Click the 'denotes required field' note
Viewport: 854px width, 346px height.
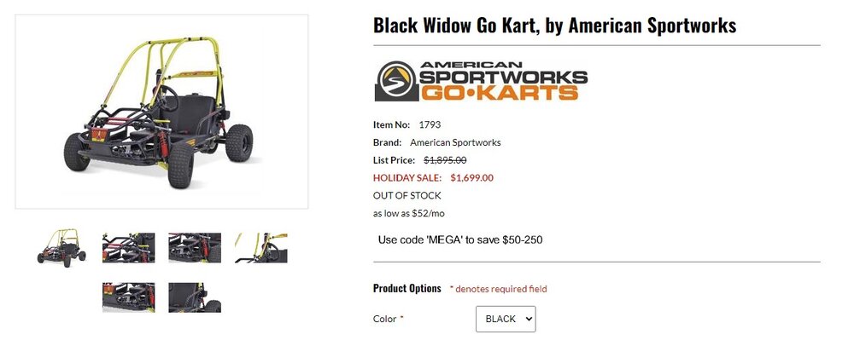tap(500, 289)
